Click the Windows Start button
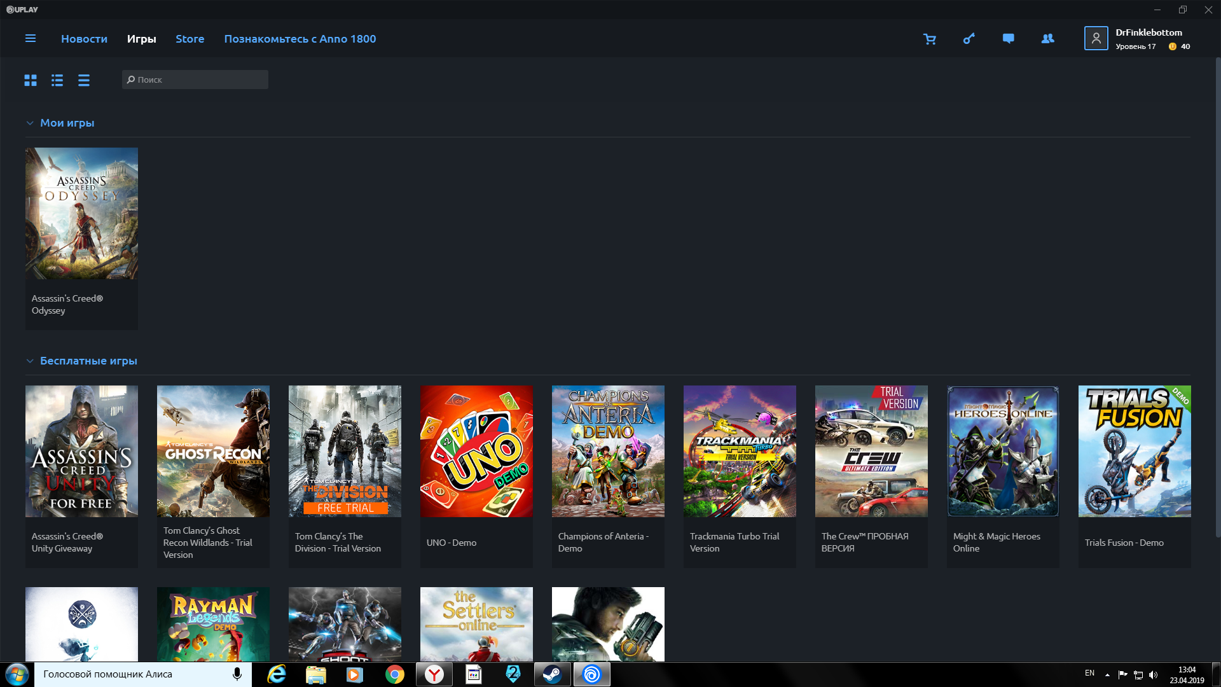The width and height of the screenshot is (1221, 687). 17,674
